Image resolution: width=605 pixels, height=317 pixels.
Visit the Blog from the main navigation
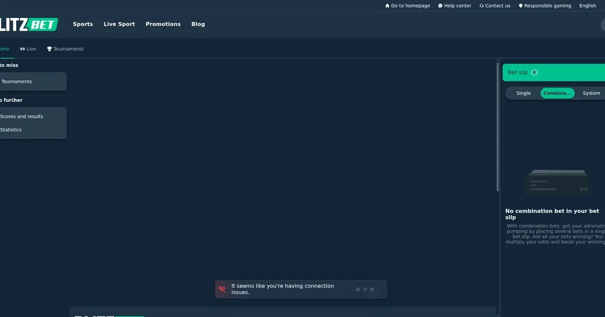tap(198, 24)
